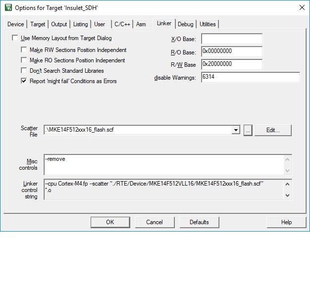
Task: Click Linker control string scroll down arrow
Action: (288, 195)
